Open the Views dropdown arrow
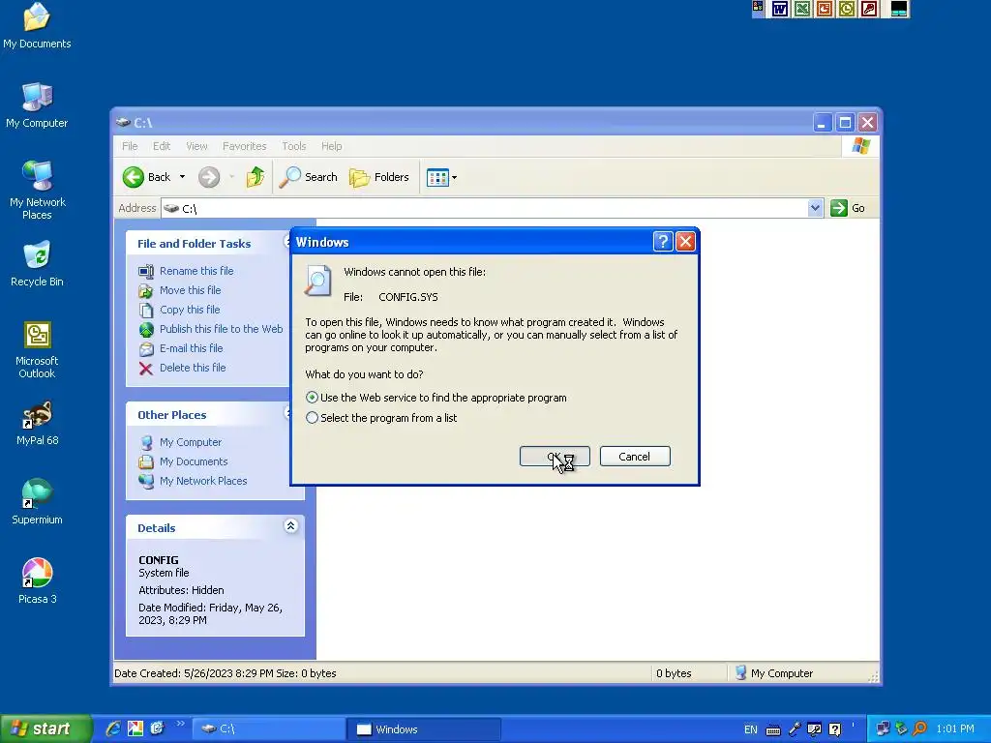 tap(455, 178)
